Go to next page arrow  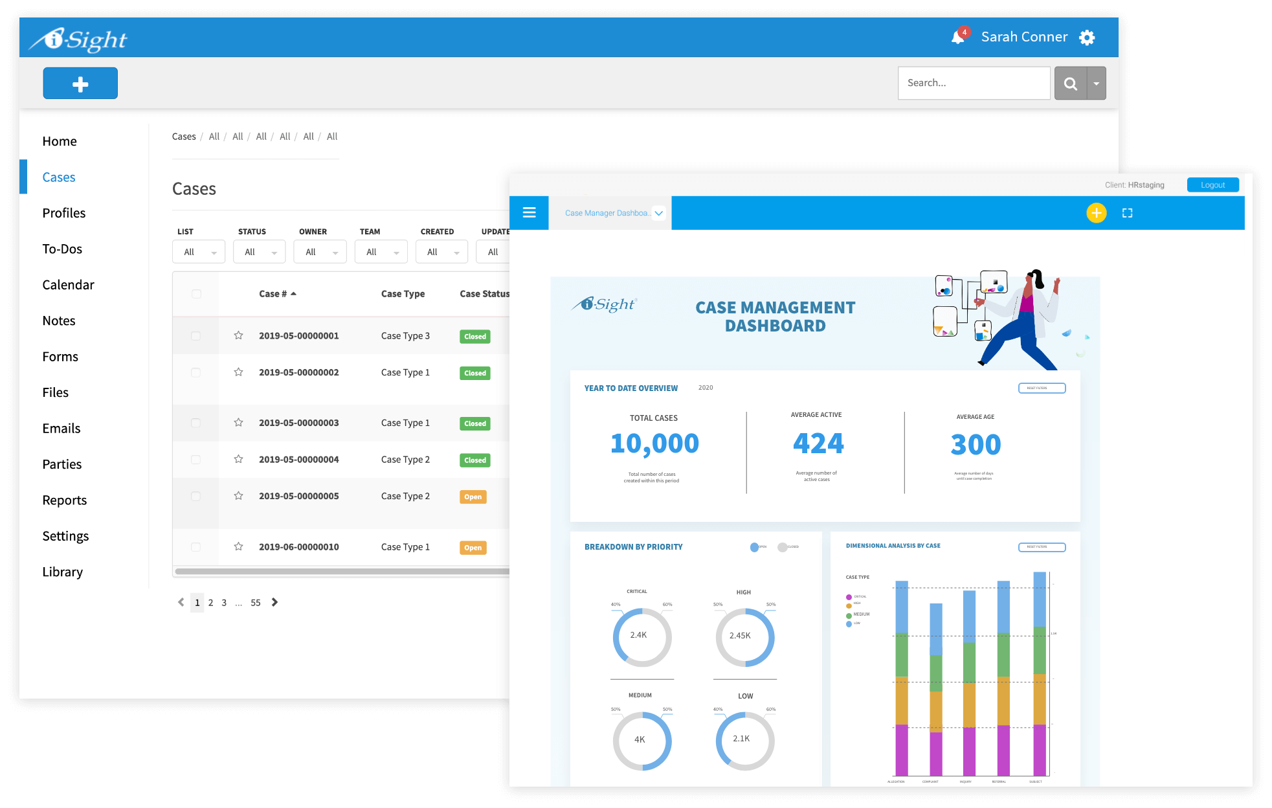tap(274, 602)
